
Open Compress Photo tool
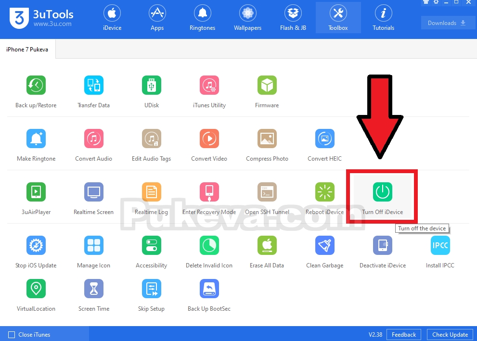267,139
